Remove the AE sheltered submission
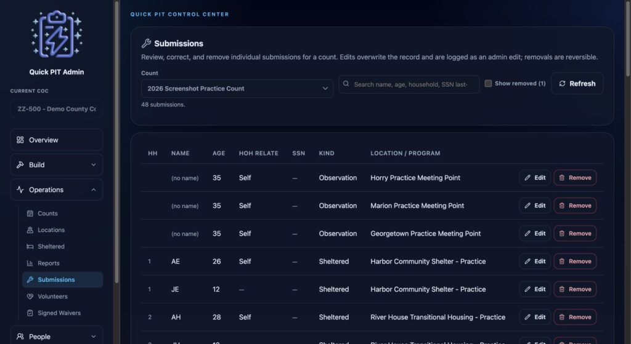The height and width of the screenshot is (344, 631). [575, 261]
